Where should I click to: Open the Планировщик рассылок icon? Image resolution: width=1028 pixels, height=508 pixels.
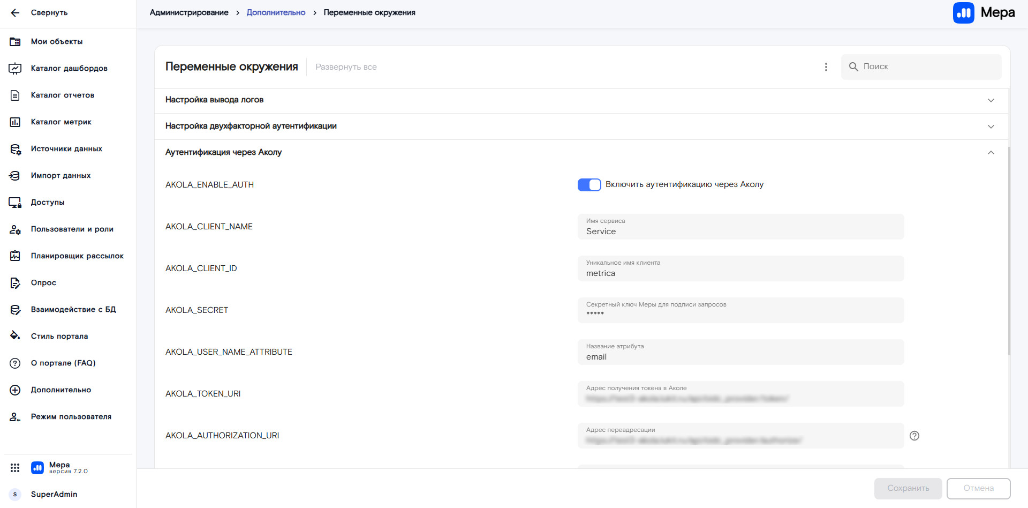point(15,256)
